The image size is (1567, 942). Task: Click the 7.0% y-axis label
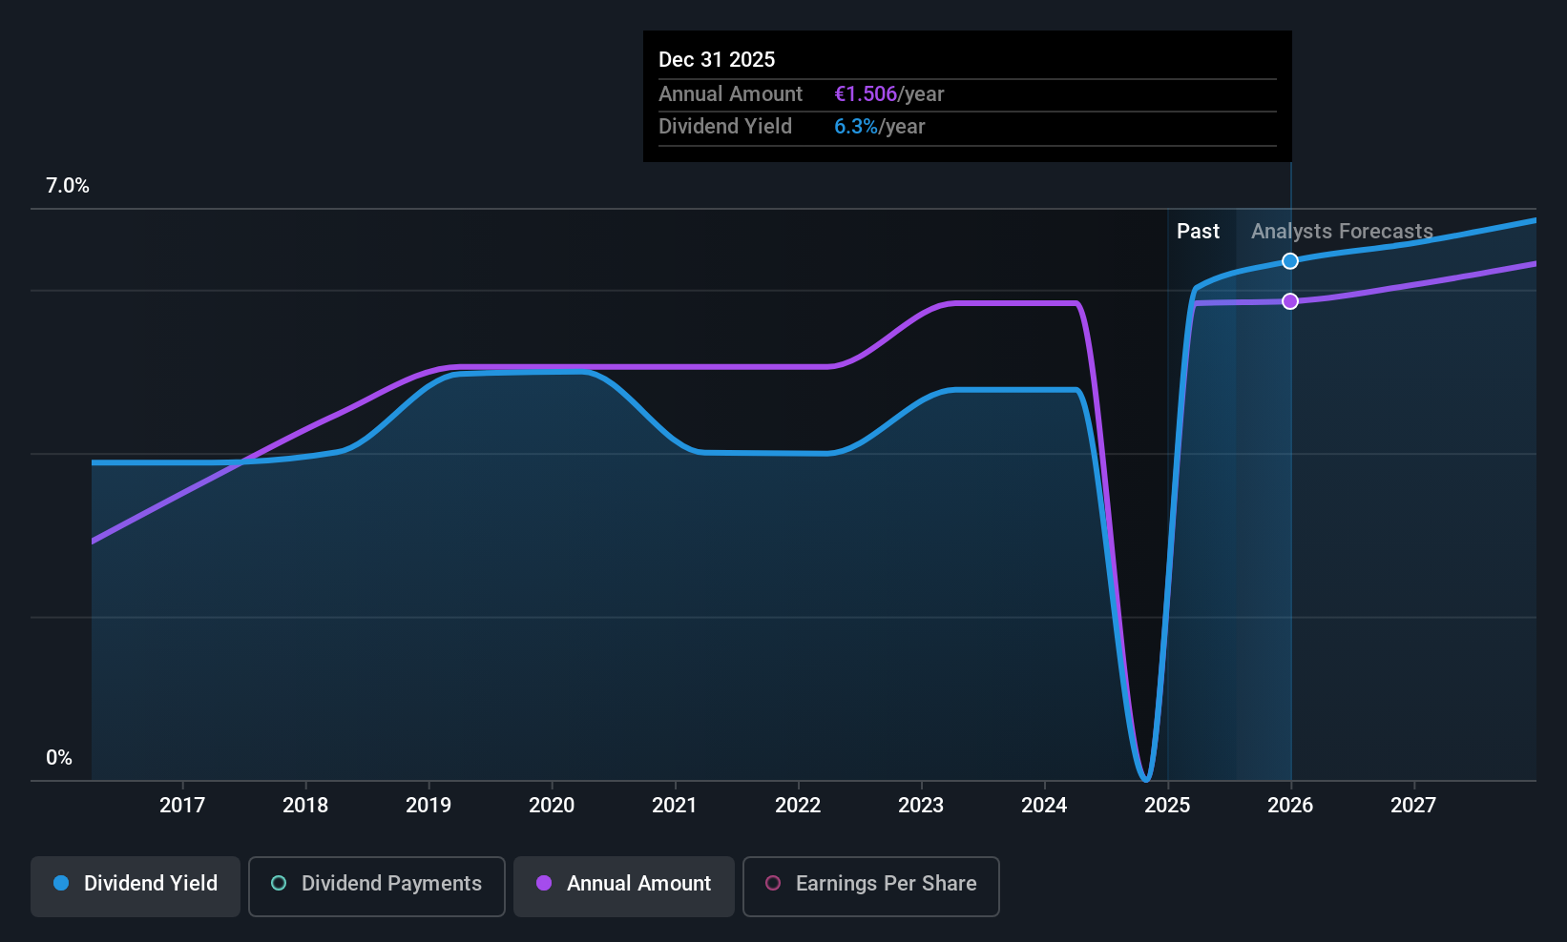tap(68, 186)
